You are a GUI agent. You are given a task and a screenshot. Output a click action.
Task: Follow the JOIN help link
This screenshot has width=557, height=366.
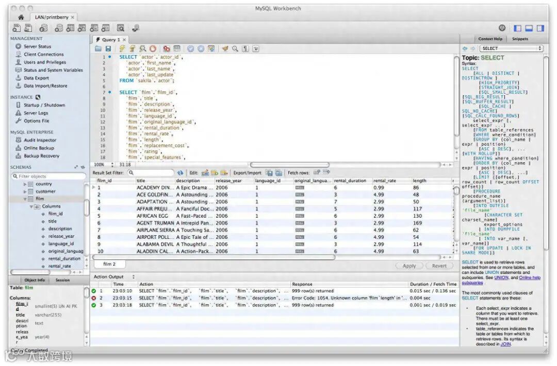point(505,344)
